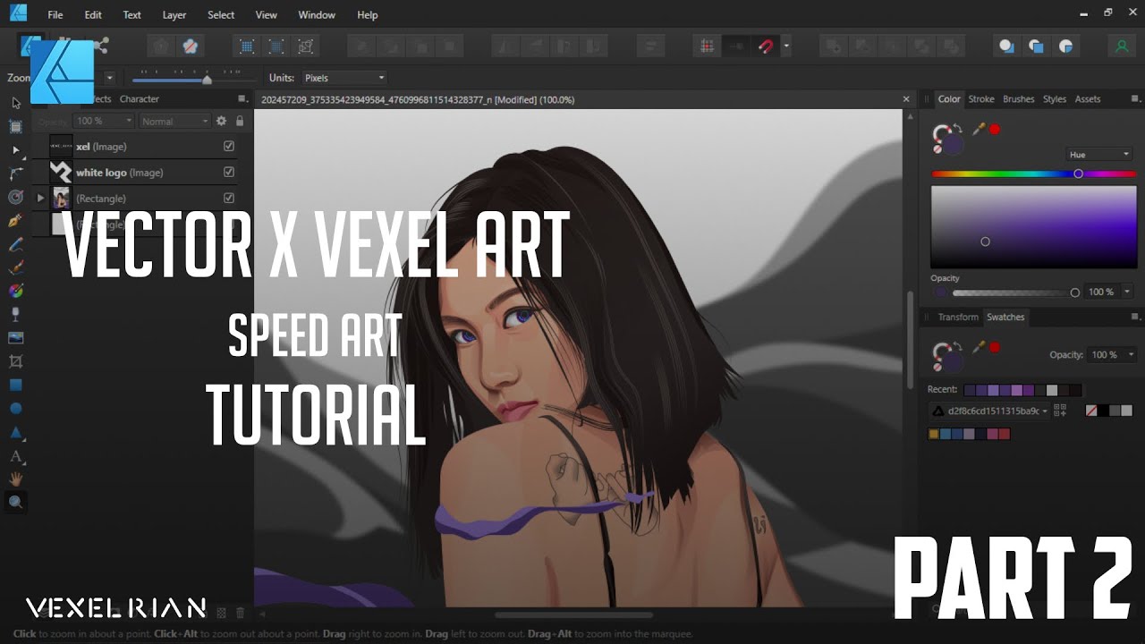The width and height of the screenshot is (1145, 644).
Task: Toggle the red snapping magnet
Action: pos(765,47)
